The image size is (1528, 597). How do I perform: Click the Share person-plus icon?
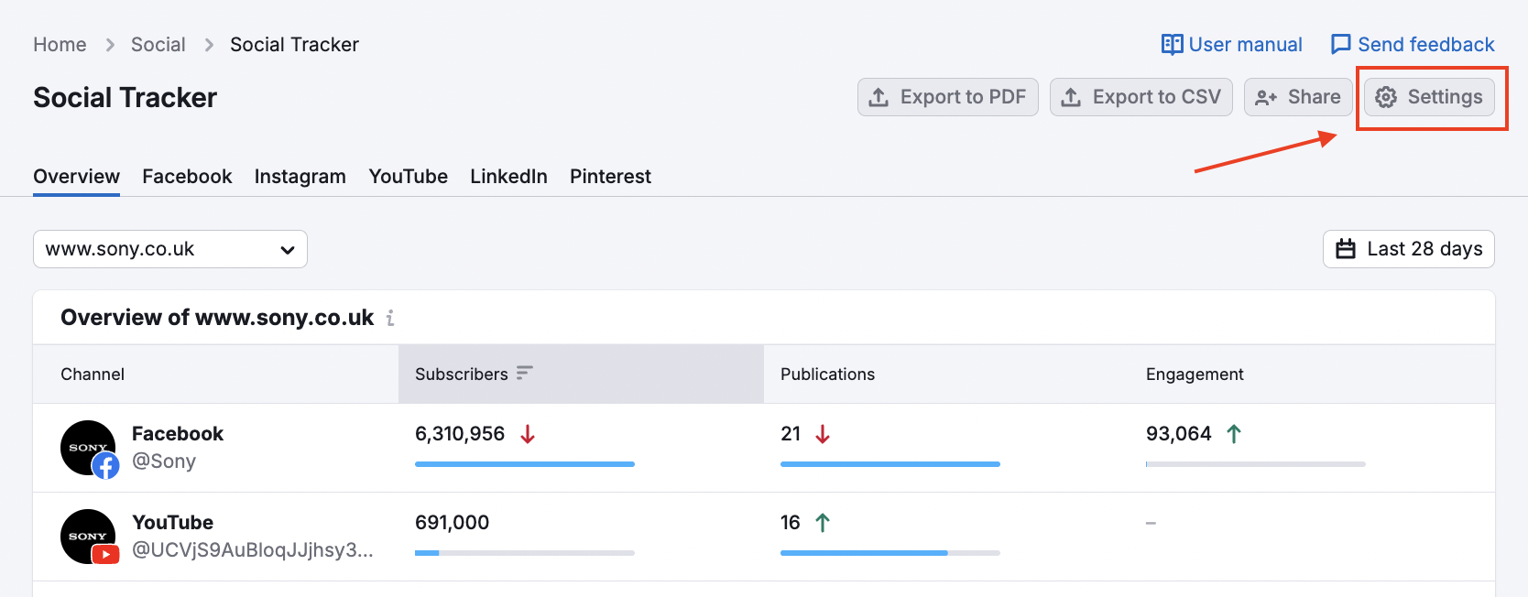(x=1266, y=98)
